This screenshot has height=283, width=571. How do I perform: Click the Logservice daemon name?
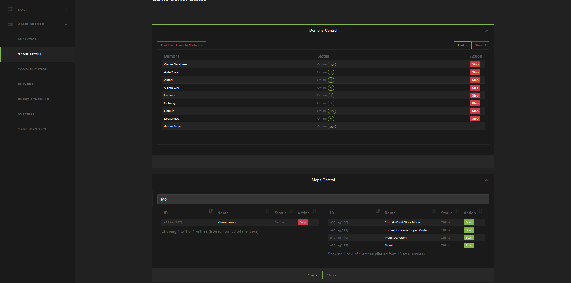click(x=172, y=119)
